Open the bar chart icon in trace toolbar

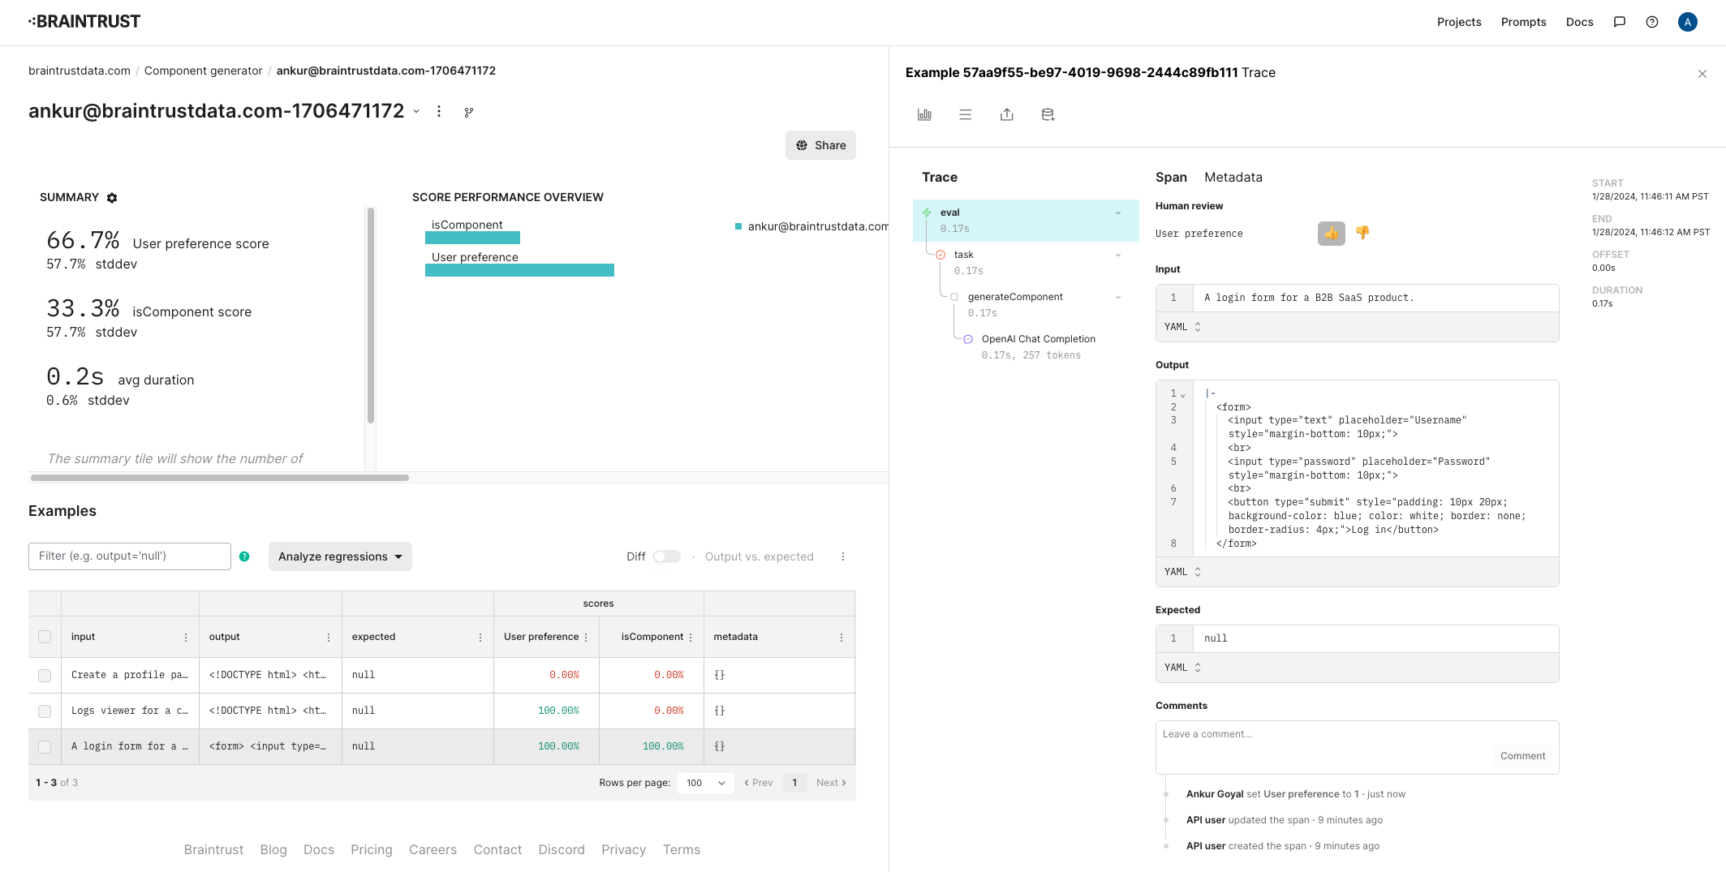click(924, 114)
